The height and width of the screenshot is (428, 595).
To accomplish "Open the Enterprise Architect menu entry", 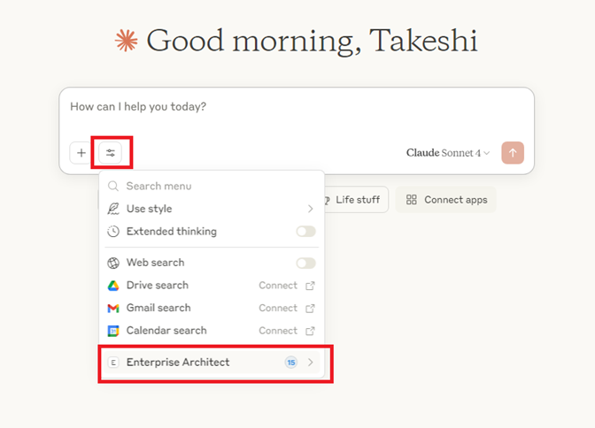I will [x=212, y=363].
